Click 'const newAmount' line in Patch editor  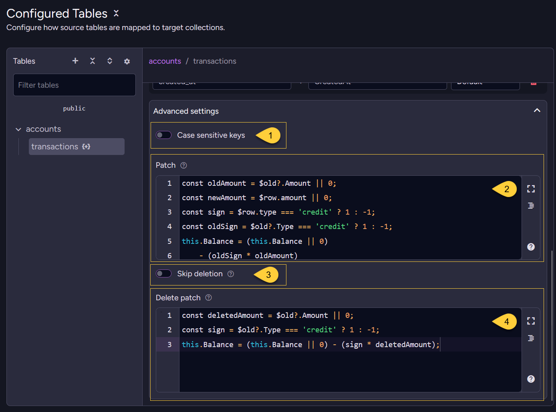257,197
